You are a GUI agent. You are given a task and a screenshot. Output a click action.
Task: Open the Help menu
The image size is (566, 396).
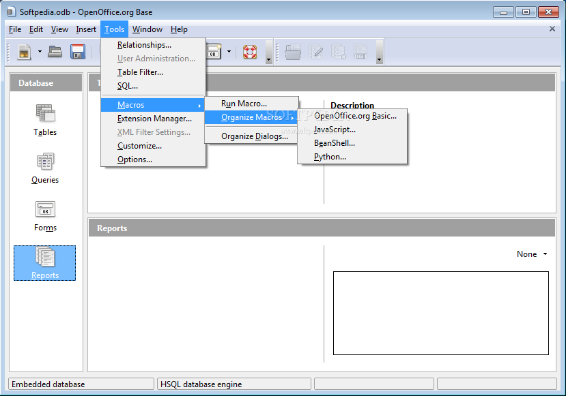coord(179,29)
